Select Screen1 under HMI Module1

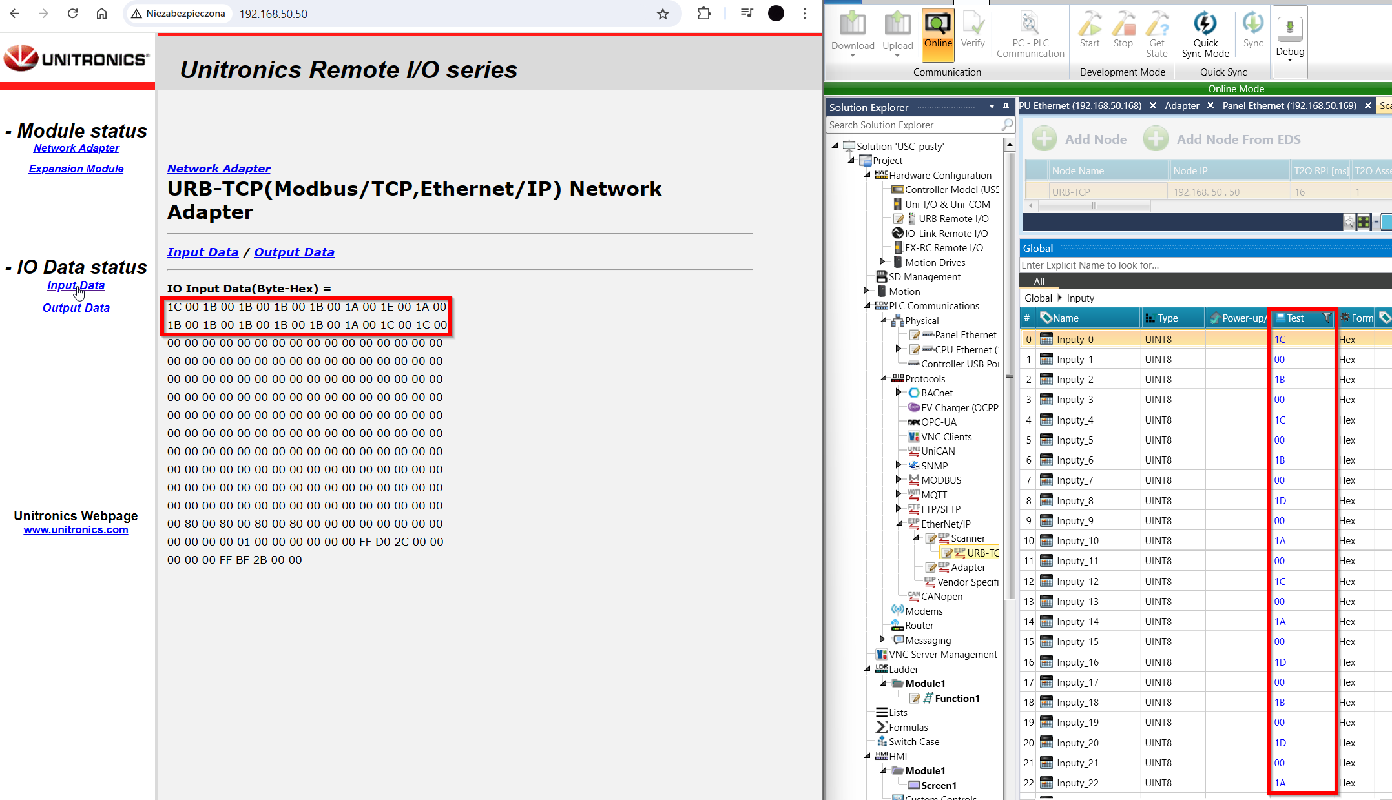tap(939, 785)
